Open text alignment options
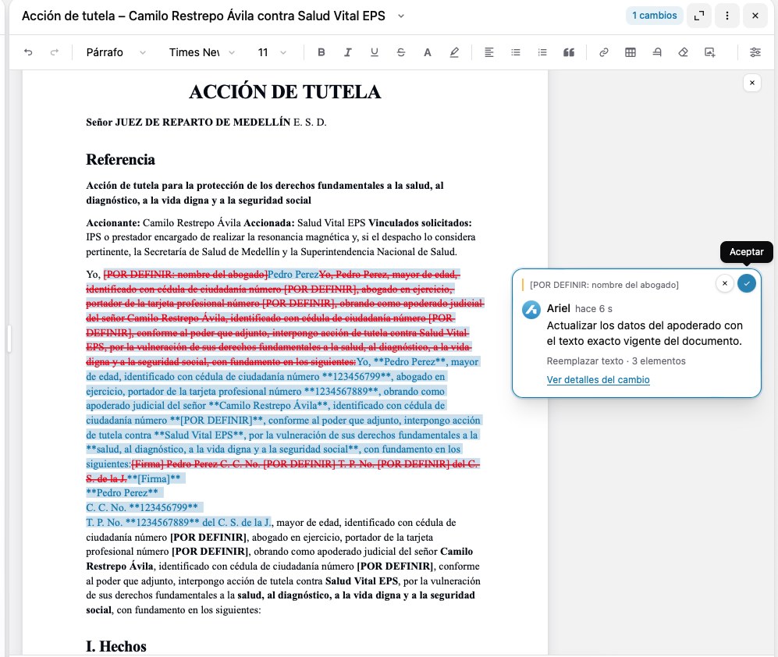This screenshot has width=778, height=657. click(x=488, y=52)
